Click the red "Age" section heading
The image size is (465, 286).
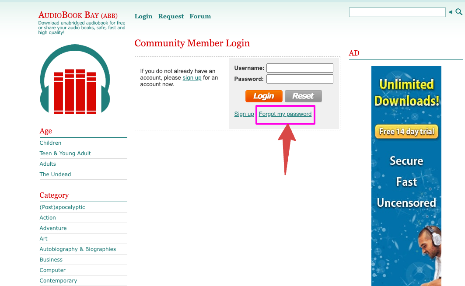pyautogui.click(x=45, y=131)
